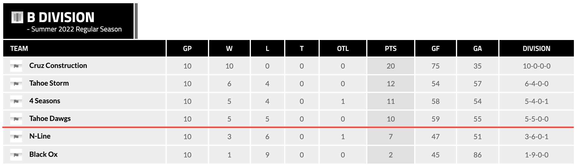This screenshot has height=168, width=578.
Task: Click the 4 Seasons team flag icon
Action: (16, 101)
